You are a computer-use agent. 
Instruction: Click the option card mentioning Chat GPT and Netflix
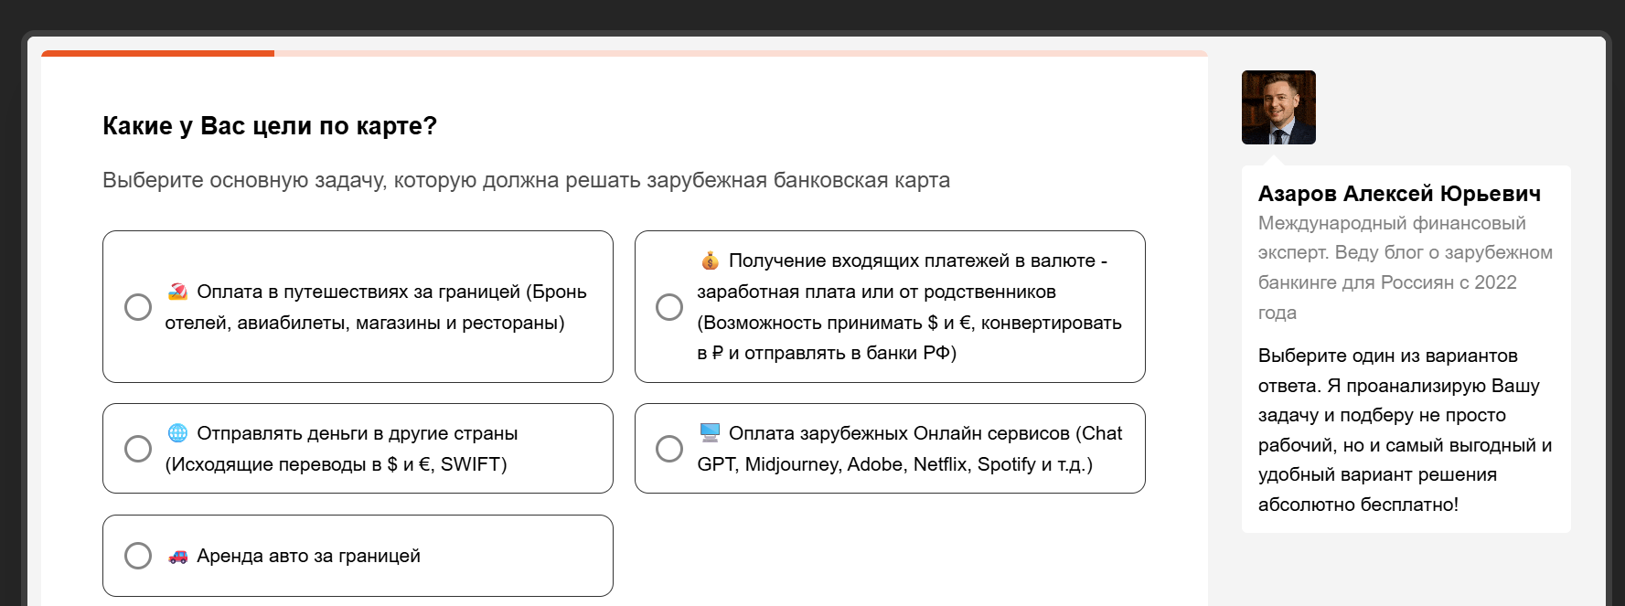click(x=890, y=449)
